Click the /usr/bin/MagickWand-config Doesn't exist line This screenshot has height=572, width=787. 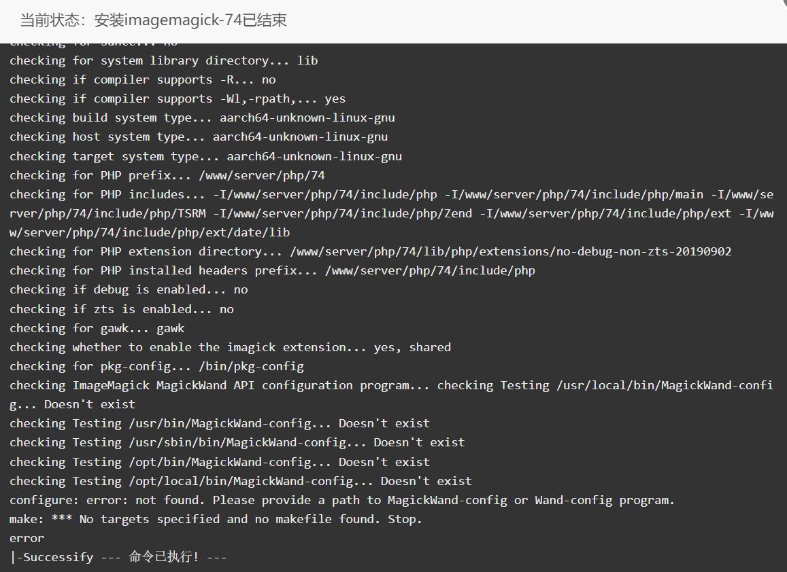[220, 424]
